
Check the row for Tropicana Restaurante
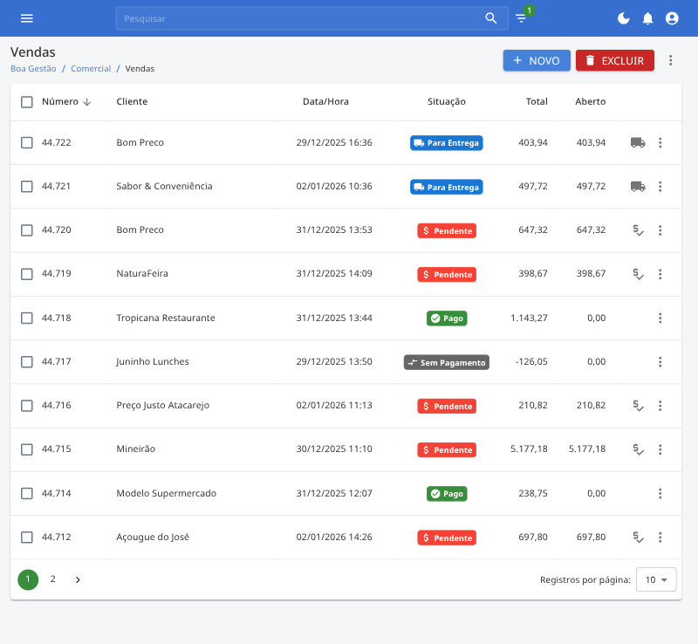[27, 318]
